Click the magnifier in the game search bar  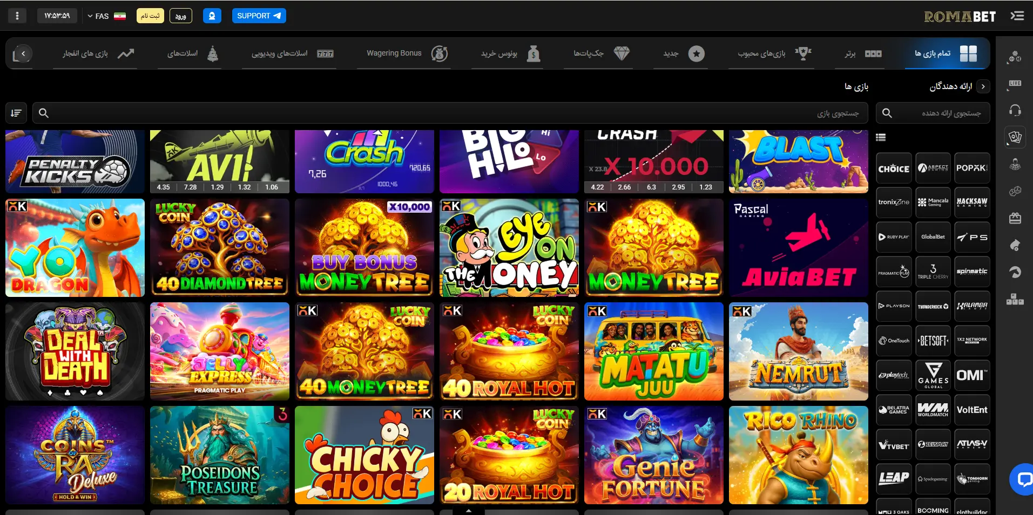[44, 113]
